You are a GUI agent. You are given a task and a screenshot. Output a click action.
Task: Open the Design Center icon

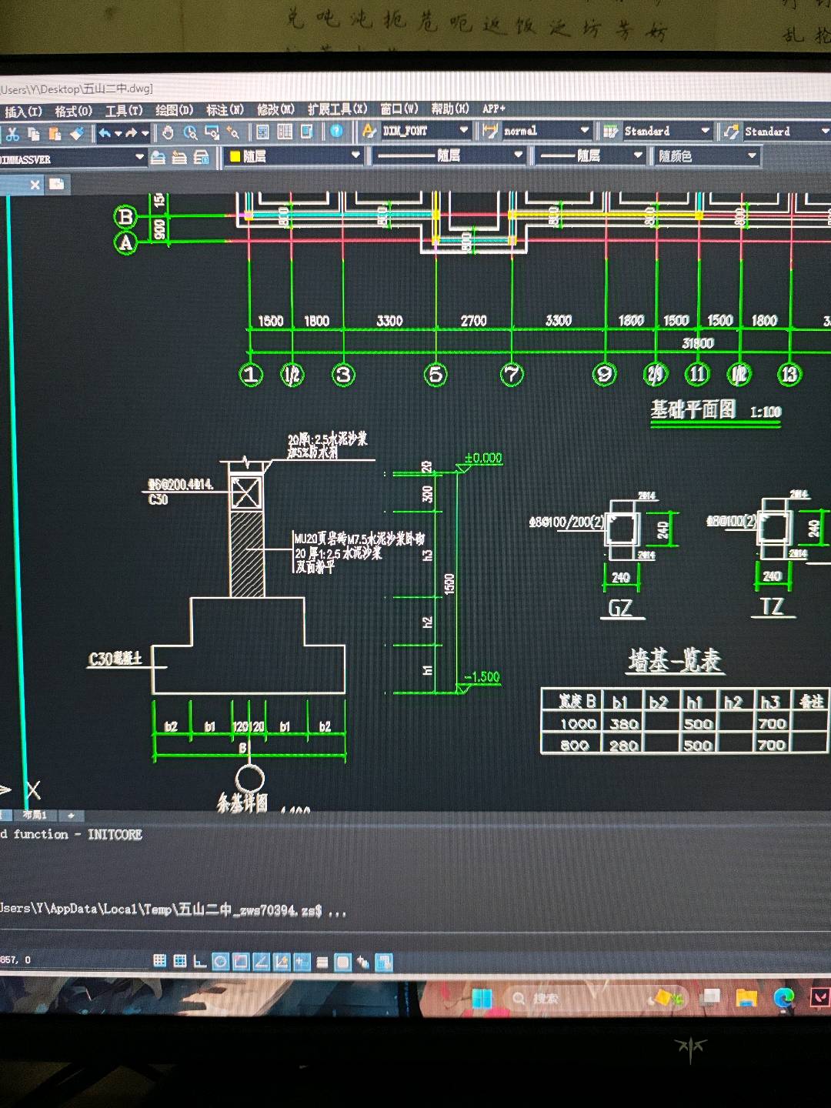285,132
